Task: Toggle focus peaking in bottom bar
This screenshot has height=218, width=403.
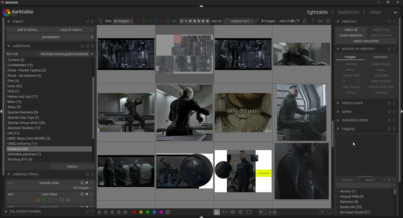Action: pos(322,212)
